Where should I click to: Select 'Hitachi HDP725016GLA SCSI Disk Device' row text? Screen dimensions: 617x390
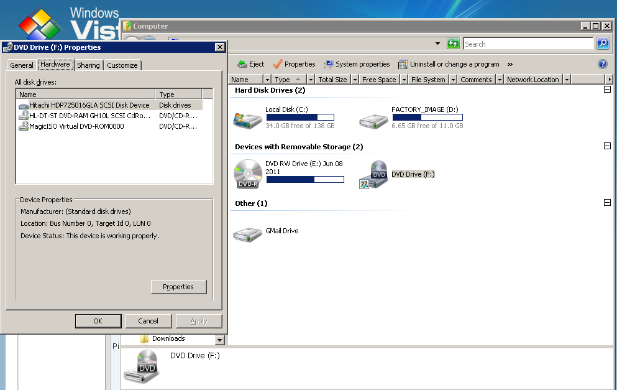click(x=89, y=105)
